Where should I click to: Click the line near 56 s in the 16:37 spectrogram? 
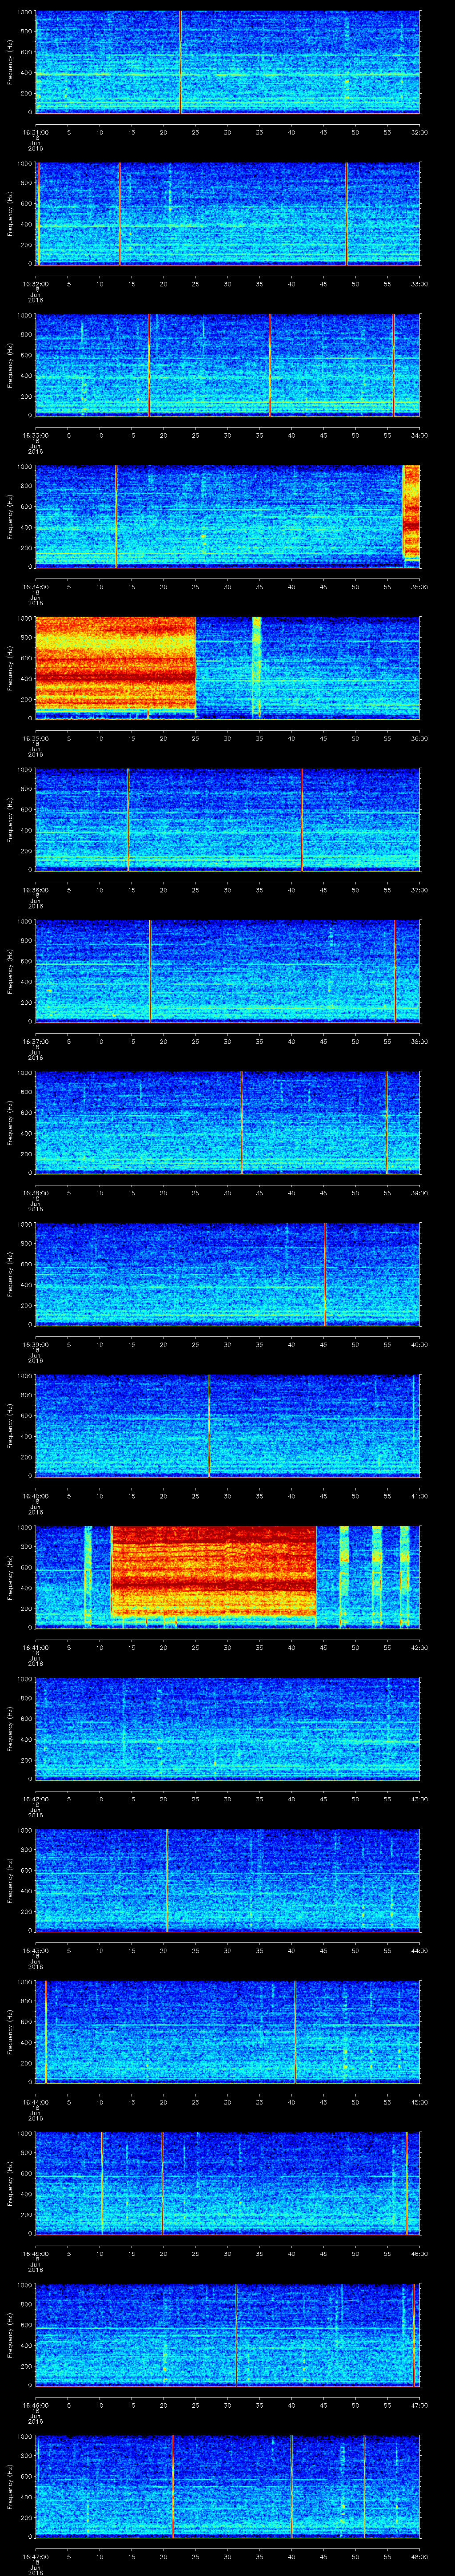tap(395, 971)
